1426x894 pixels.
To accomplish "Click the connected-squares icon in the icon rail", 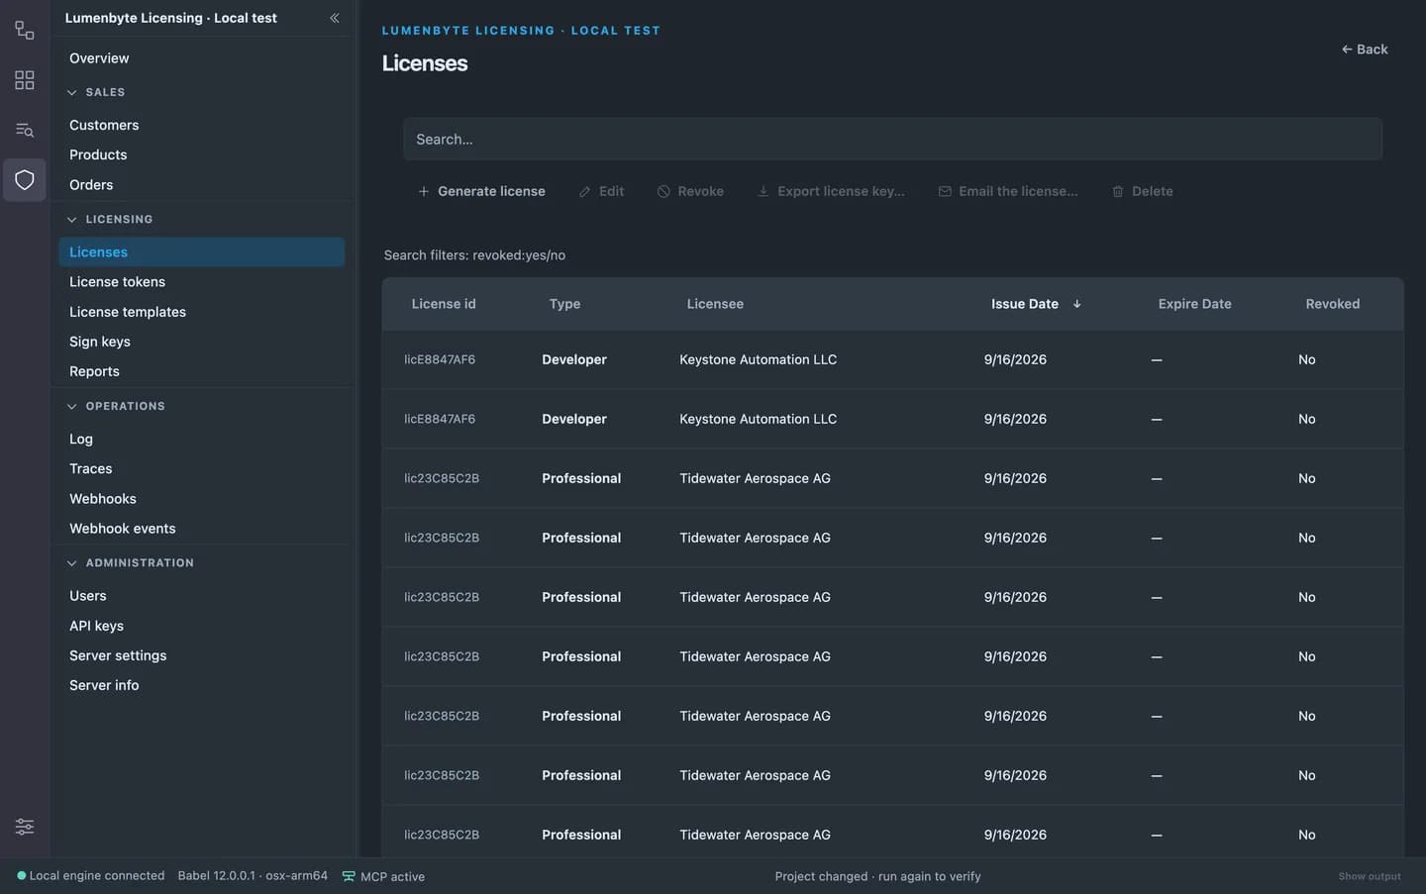I will pyautogui.click(x=25, y=31).
